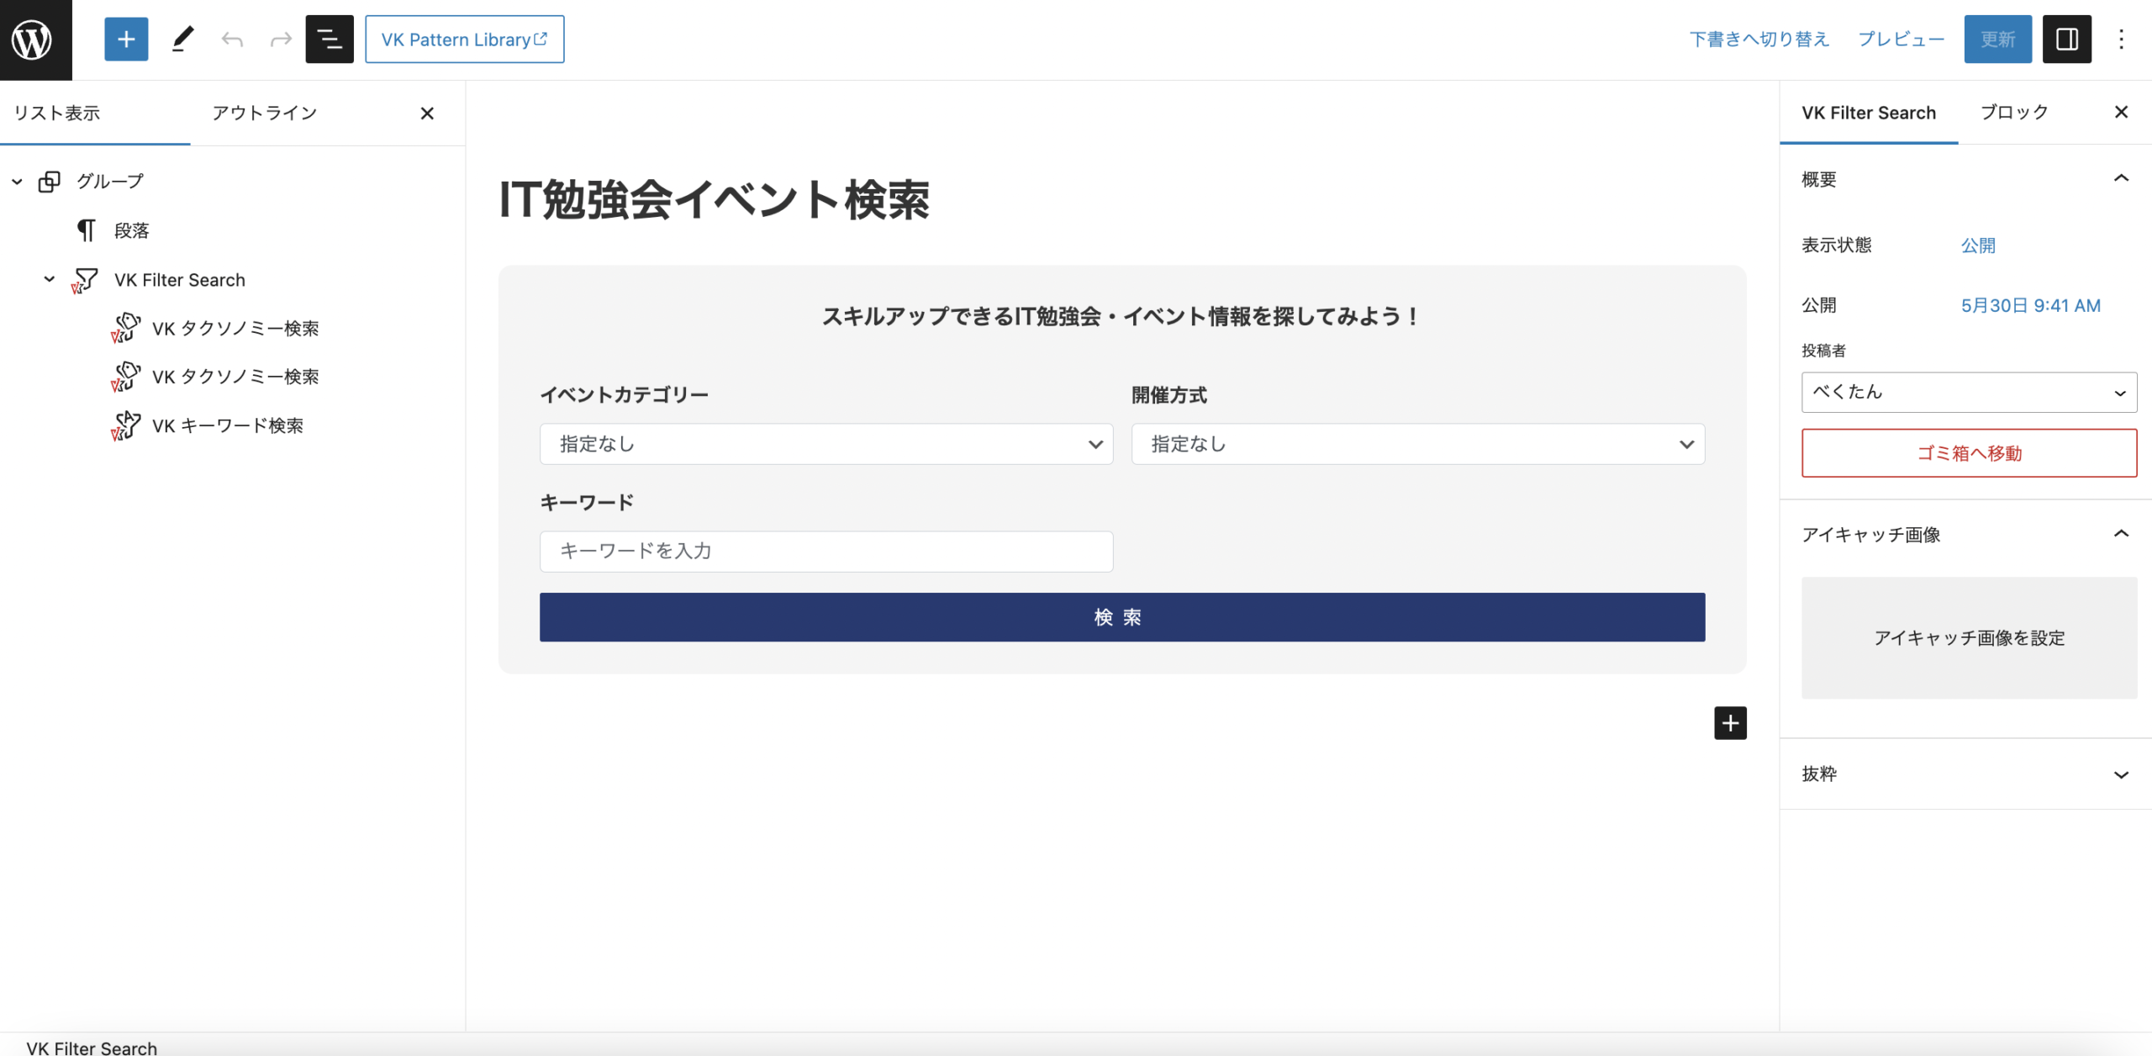Screen dimensions: 2152x1056
Task: Click the inline block inserter below the form
Action: 1729,722
